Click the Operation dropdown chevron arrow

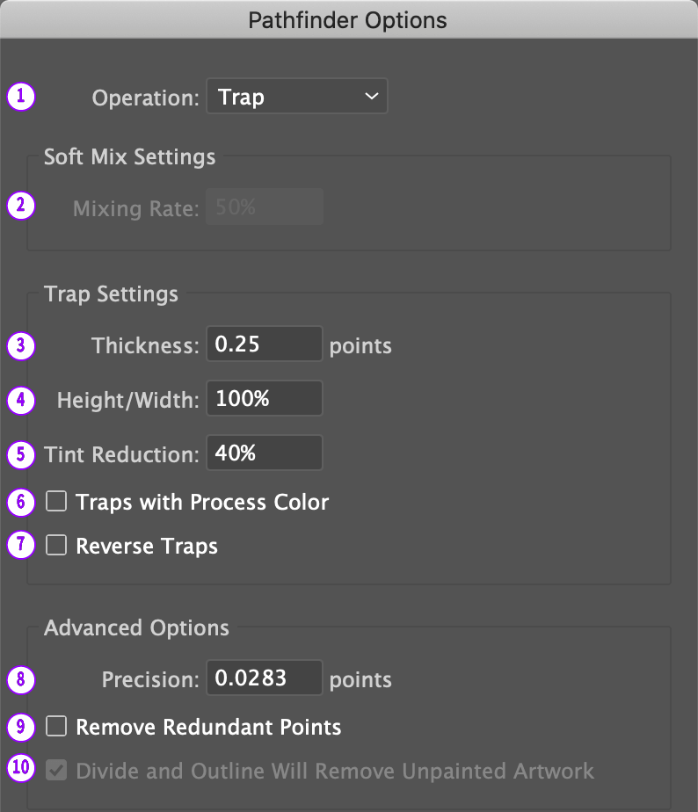click(x=371, y=97)
